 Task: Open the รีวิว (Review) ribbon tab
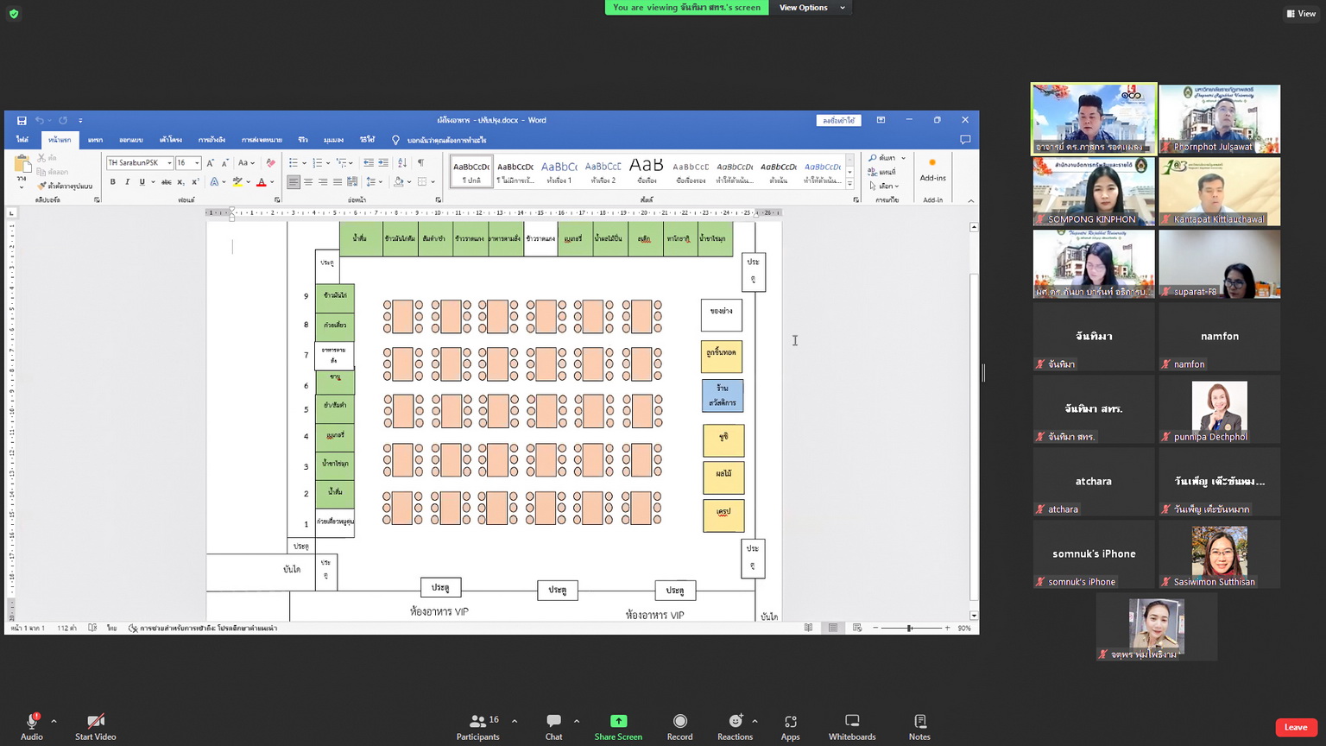(303, 140)
